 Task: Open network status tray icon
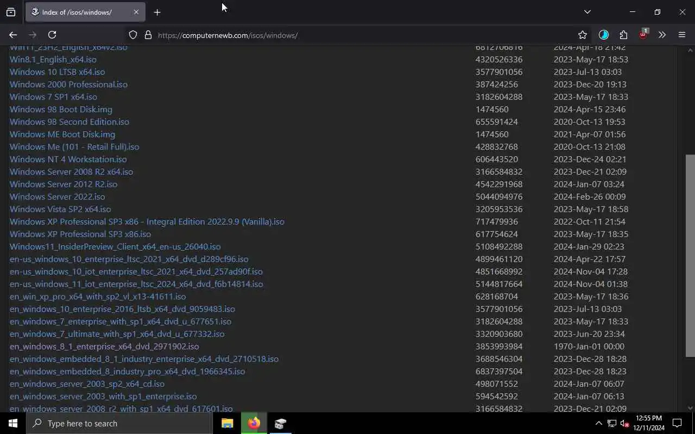point(612,423)
